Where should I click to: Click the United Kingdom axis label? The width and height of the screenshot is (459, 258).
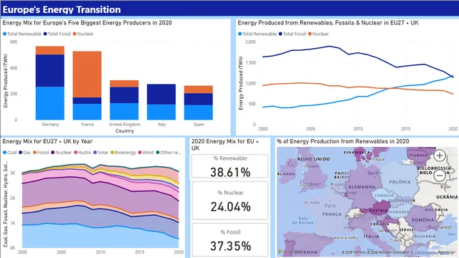[x=125, y=124]
